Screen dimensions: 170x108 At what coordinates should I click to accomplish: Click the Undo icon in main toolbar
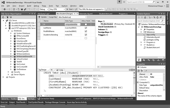coord(29,9)
